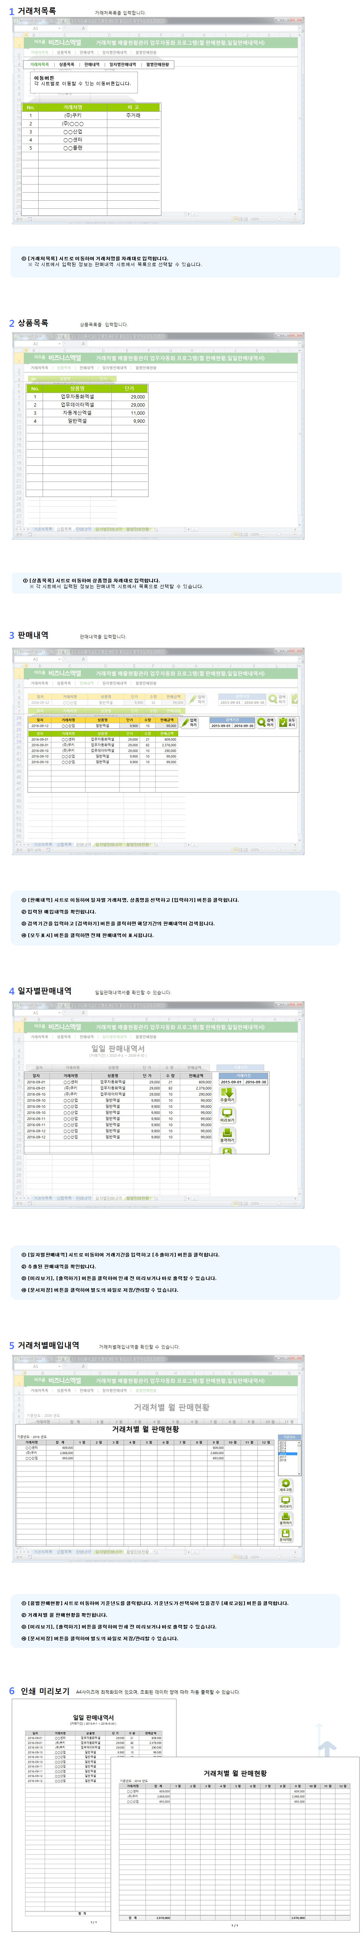Click 일일 판매내역서 title in 일자별판매내역 sheet
The width and height of the screenshot is (364, 1938).
coord(118,1048)
